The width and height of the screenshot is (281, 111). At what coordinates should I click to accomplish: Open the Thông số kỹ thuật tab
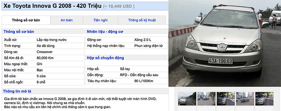[x=142, y=20]
